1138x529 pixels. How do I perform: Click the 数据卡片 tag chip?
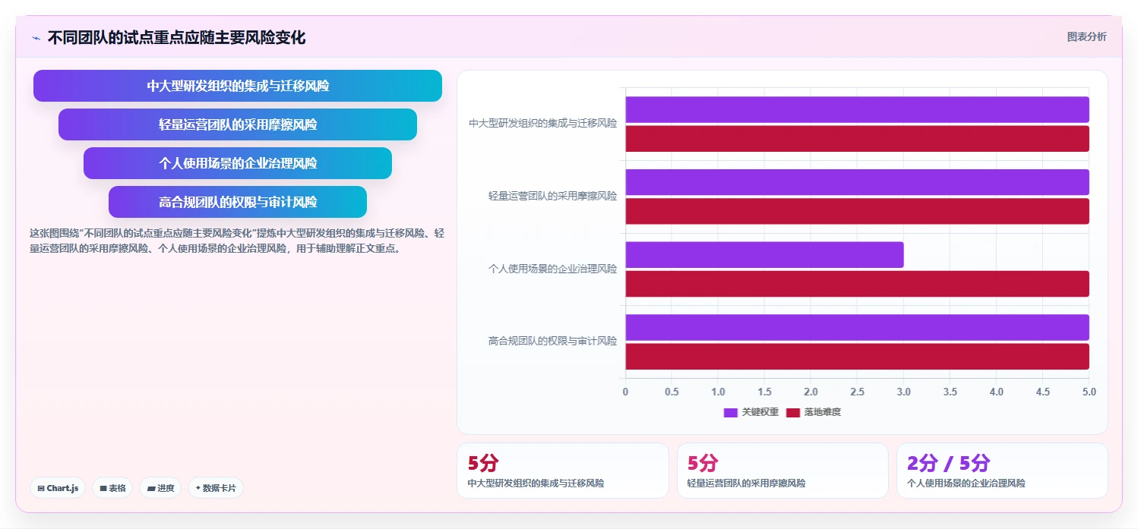coord(216,488)
